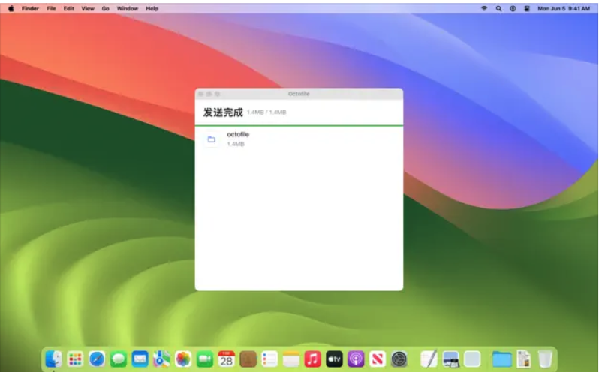Open the Trash in dock
The height and width of the screenshot is (372, 599).
(x=545, y=358)
